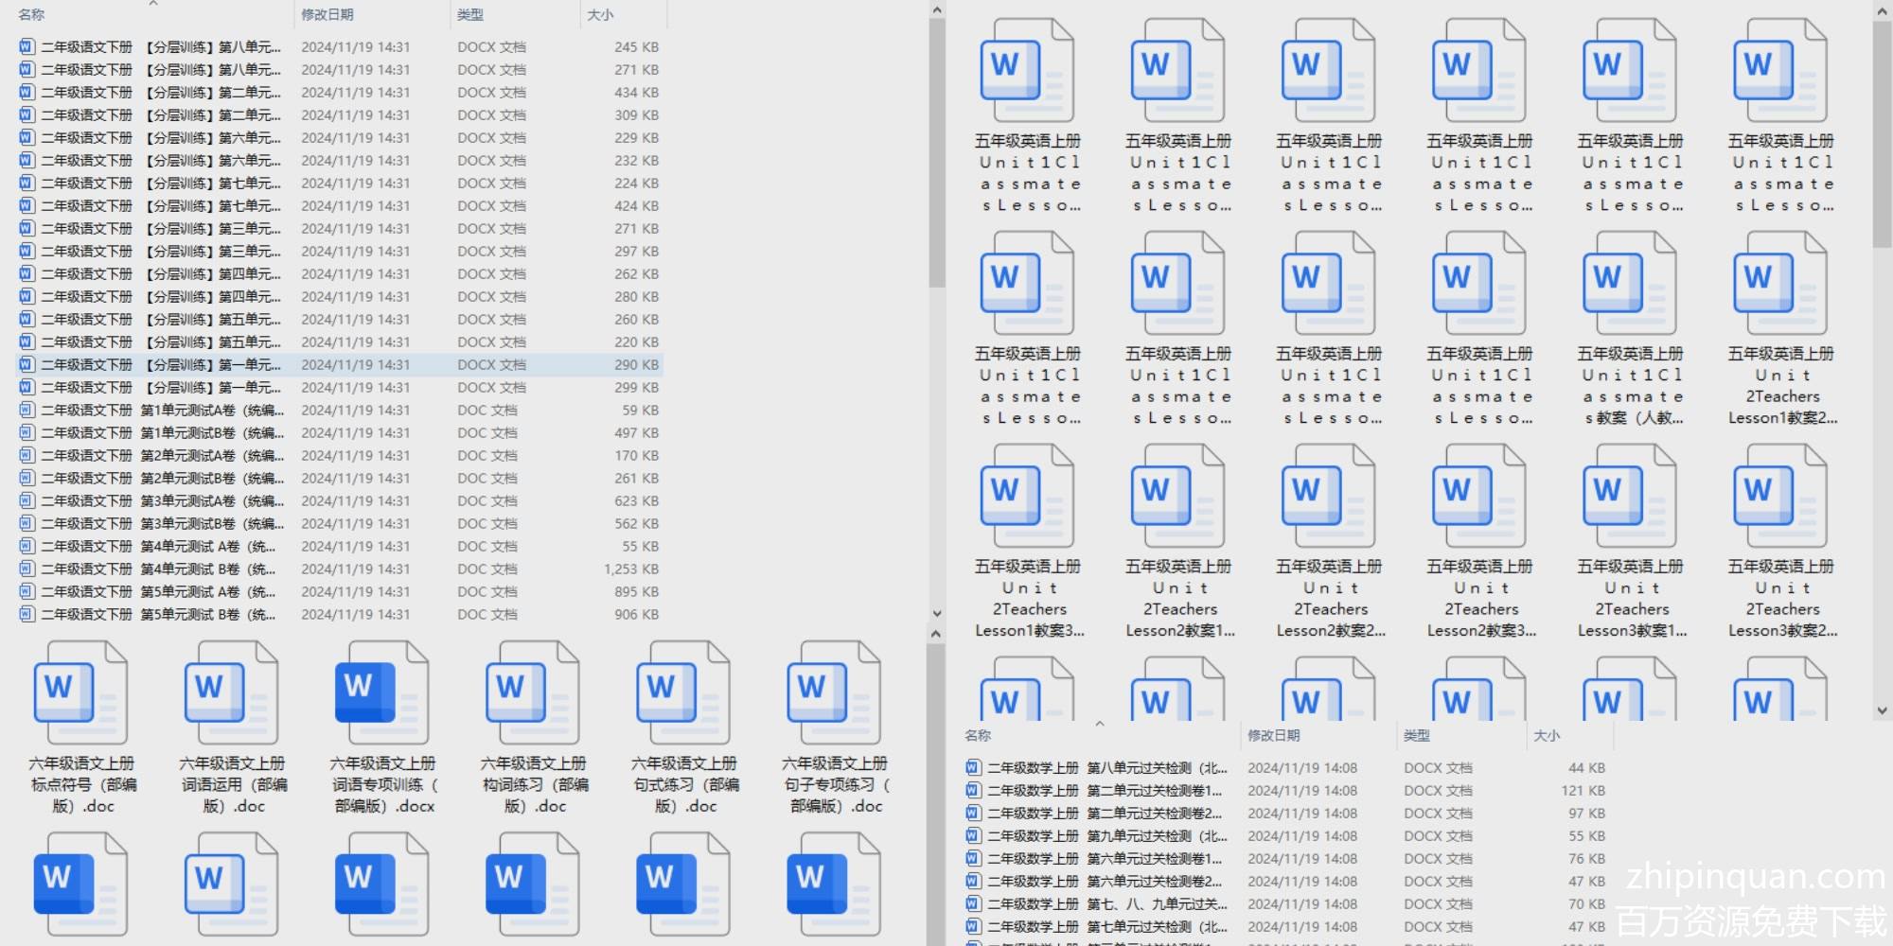Sort top-left file list by 大小 column

tap(600, 14)
